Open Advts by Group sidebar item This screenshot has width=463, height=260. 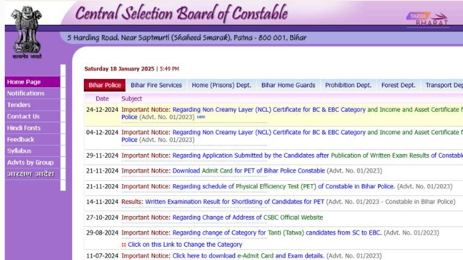point(33,162)
